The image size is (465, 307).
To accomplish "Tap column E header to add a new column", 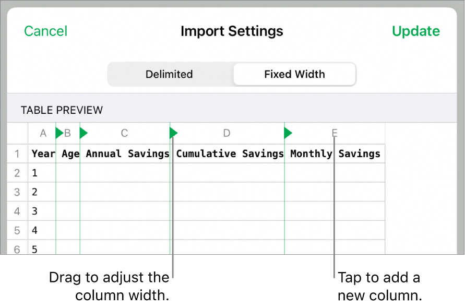I will point(334,133).
